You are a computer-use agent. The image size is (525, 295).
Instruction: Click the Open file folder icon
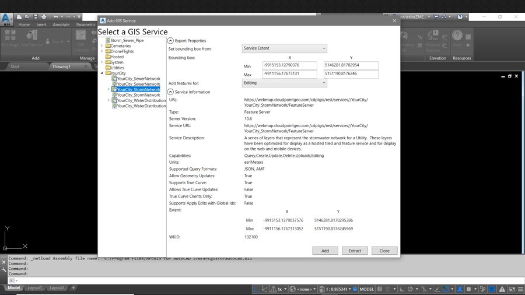[27, 17]
